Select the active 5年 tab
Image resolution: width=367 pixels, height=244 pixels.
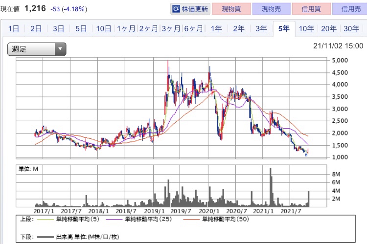[x=284, y=29]
